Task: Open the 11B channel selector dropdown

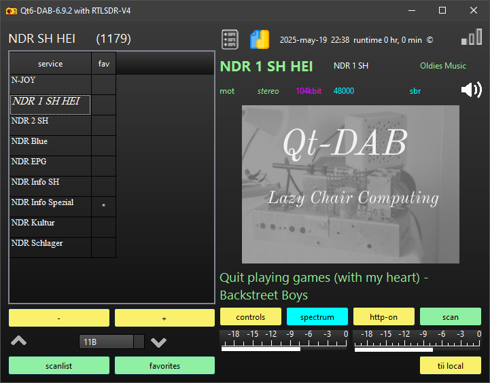Action: tap(111, 342)
